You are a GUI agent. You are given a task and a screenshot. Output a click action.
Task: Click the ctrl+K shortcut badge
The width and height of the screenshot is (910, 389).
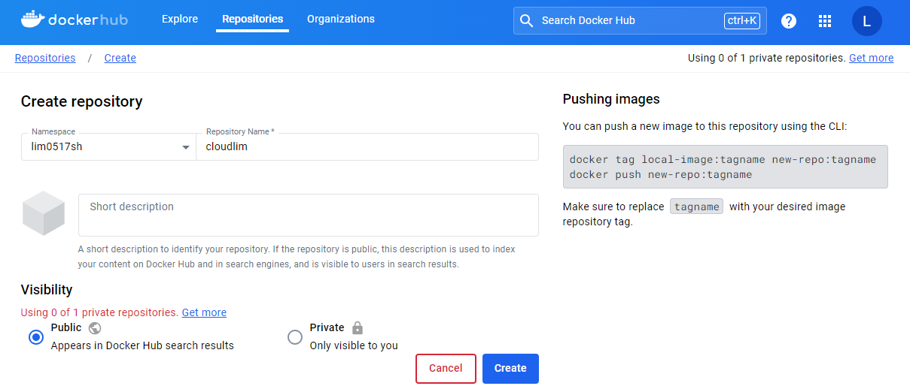tap(742, 20)
